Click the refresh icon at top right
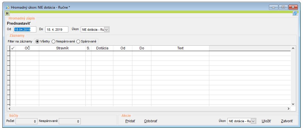 295,13
